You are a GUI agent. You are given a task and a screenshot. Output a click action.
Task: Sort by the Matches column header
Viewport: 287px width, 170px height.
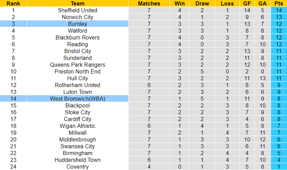149,3
